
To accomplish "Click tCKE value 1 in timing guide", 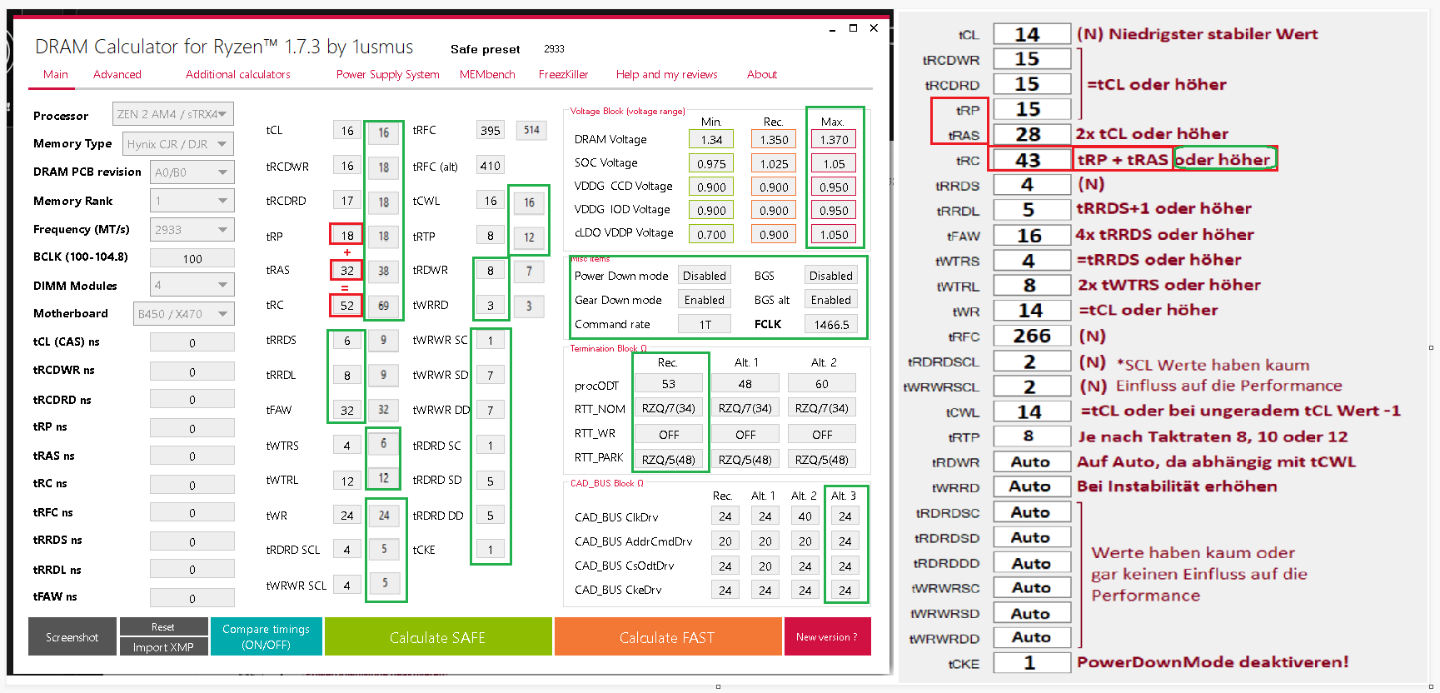I will (x=1032, y=662).
